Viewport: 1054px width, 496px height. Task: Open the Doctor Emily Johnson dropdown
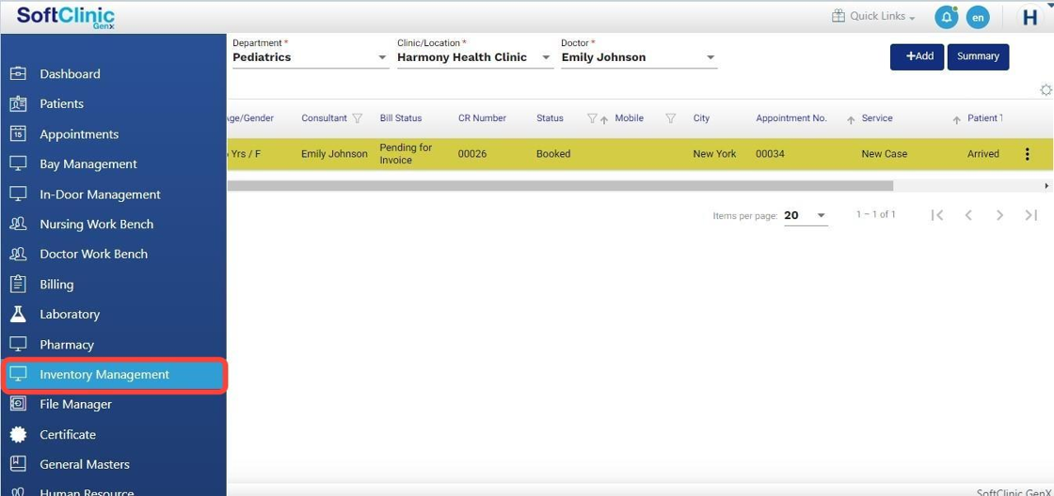pyautogui.click(x=711, y=57)
